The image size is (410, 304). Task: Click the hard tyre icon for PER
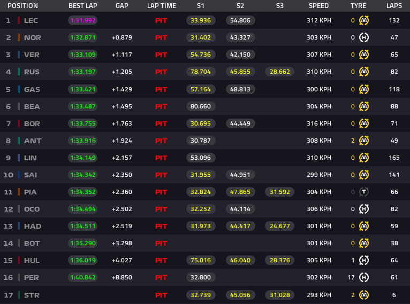364,278
